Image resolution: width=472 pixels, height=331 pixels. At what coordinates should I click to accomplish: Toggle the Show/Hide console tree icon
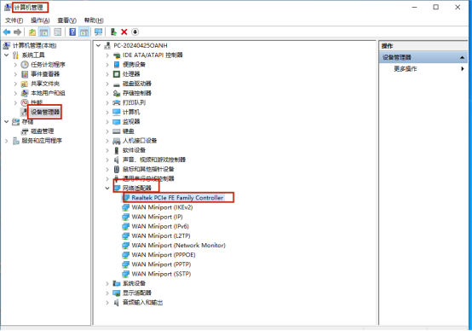pos(44,32)
